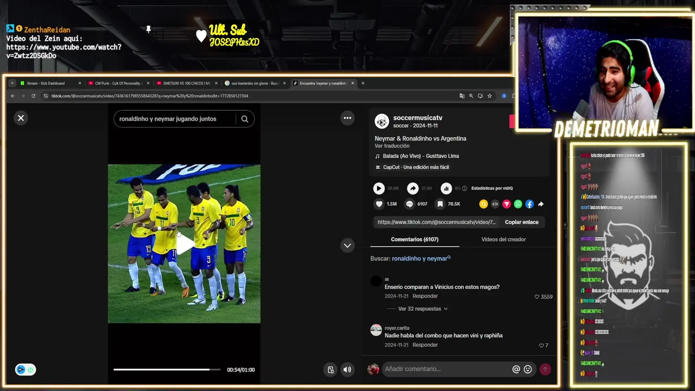Reply to the Vinicius comparison comment
The image size is (695, 391).
click(425, 297)
